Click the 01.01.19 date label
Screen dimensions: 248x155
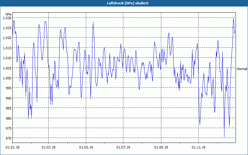(13, 148)
